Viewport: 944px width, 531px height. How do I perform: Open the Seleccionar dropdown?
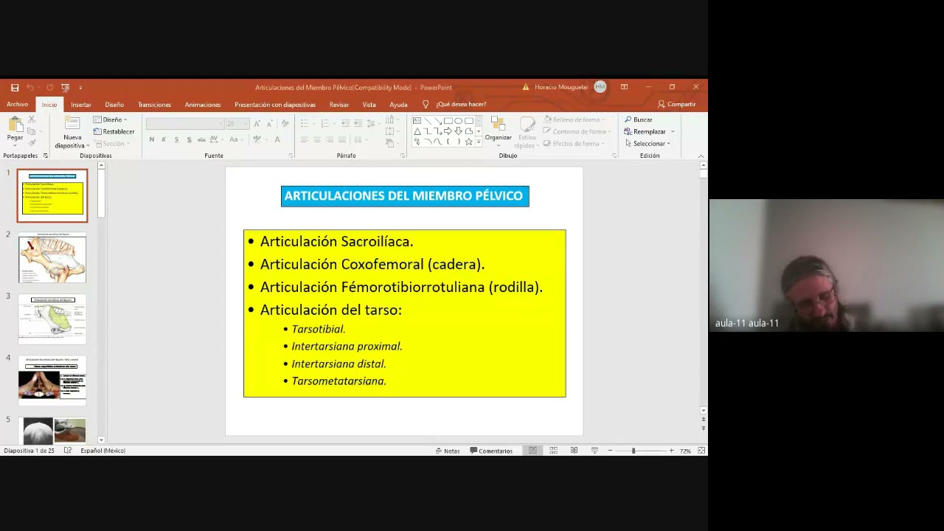648,143
